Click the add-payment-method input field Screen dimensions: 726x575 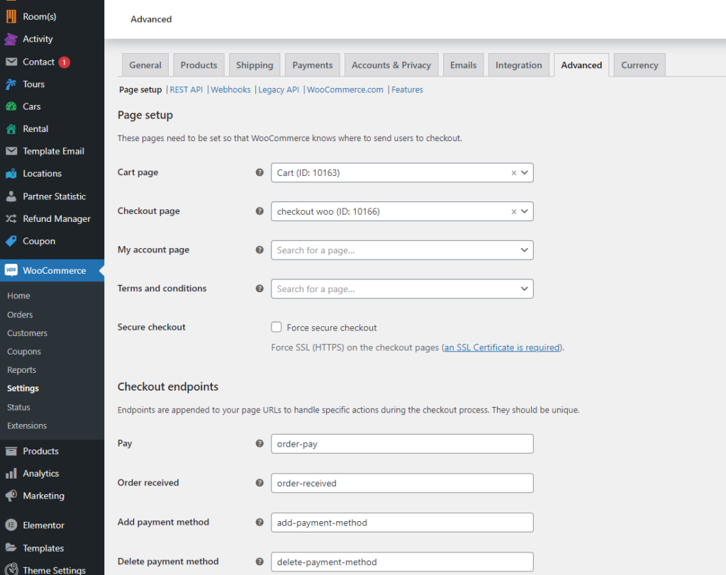[402, 523]
